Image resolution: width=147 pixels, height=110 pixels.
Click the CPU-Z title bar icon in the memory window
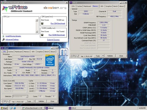pyautogui.click(x=71, y=3)
